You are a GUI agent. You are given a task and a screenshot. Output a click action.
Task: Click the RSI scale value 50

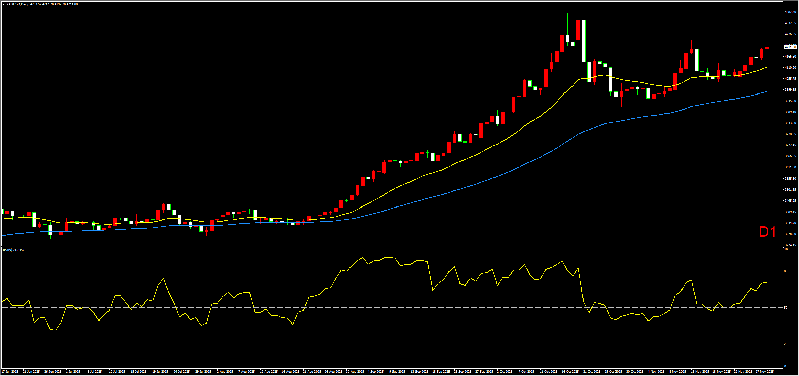[x=786, y=308]
